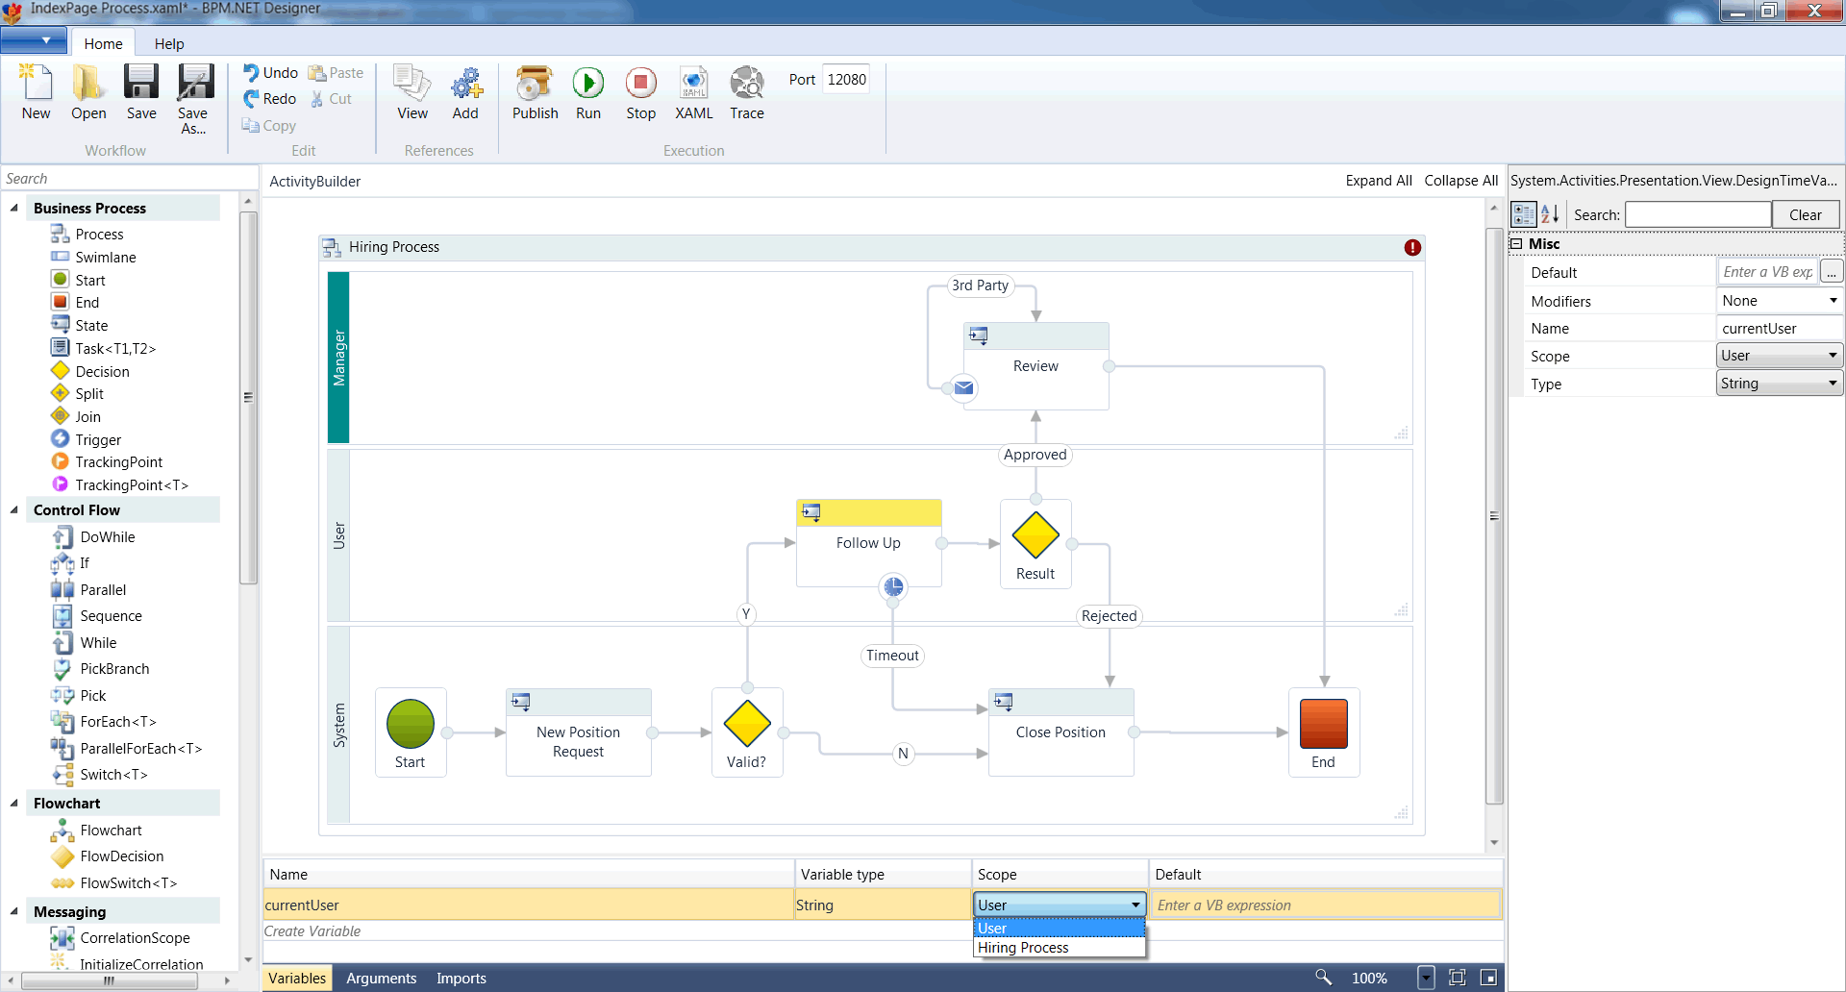Click the Publish icon in ribbon
Image resolution: width=1846 pixels, height=992 pixels.
(x=535, y=85)
